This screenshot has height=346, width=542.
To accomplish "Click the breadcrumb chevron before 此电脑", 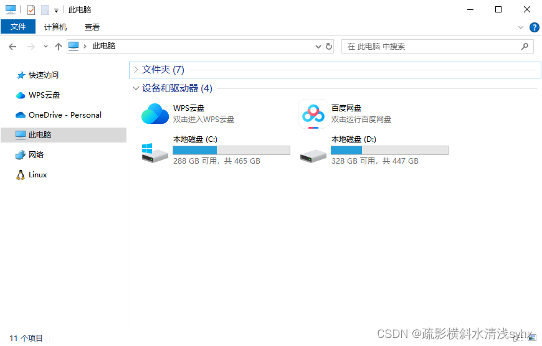I will pyautogui.click(x=85, y=46).
